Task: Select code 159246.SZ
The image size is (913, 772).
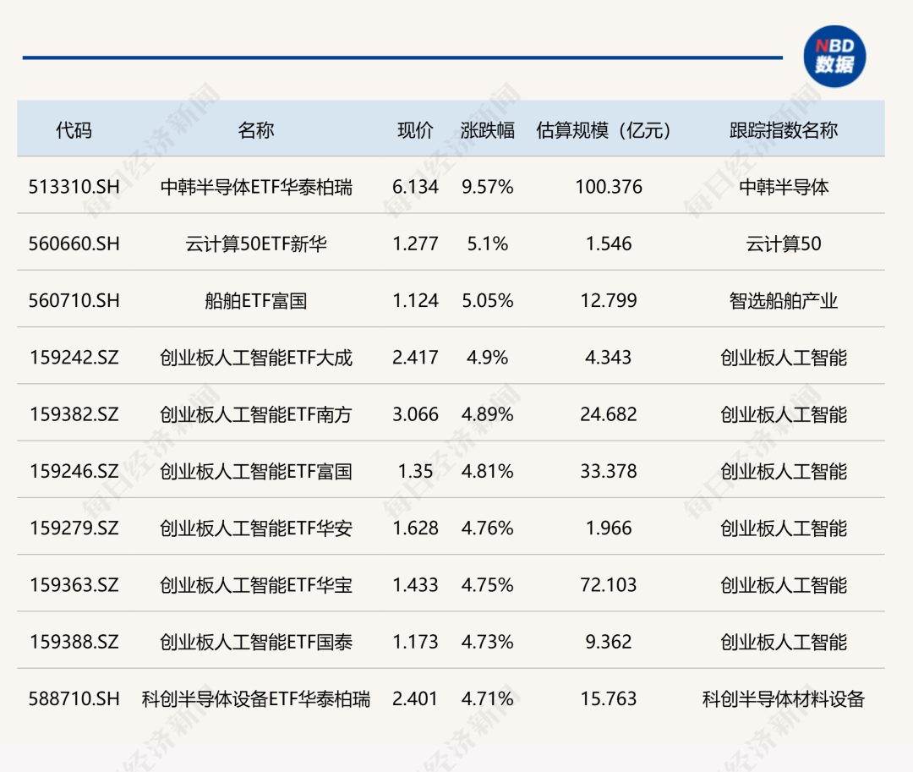Action: (74, 470)
